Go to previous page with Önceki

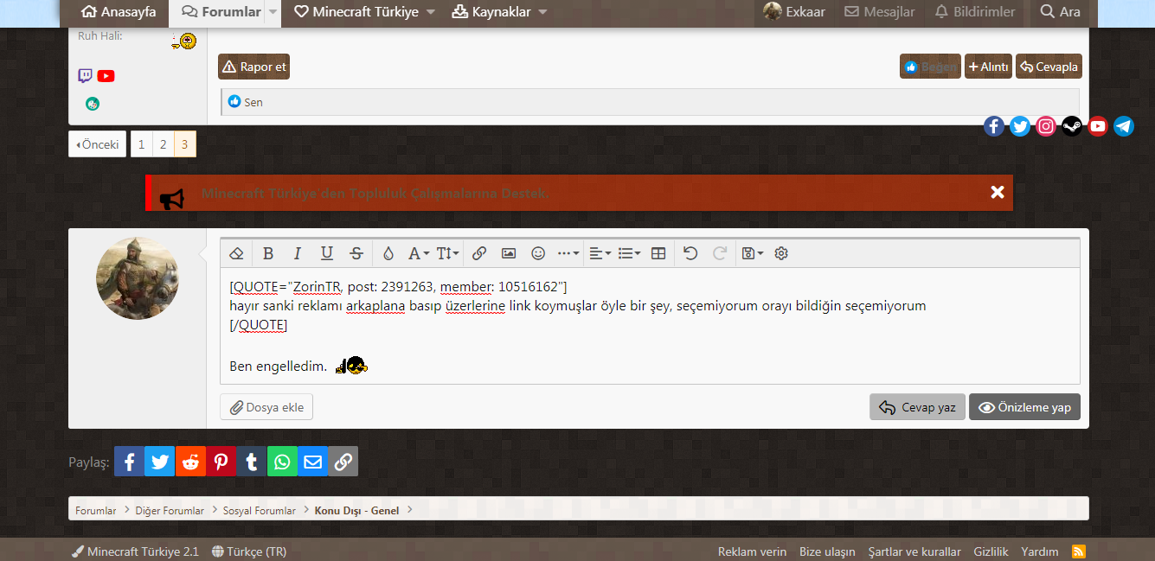pos(97,144)
